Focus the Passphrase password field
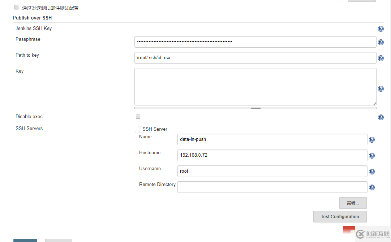391x242 pixels. [x=255, y=42]
